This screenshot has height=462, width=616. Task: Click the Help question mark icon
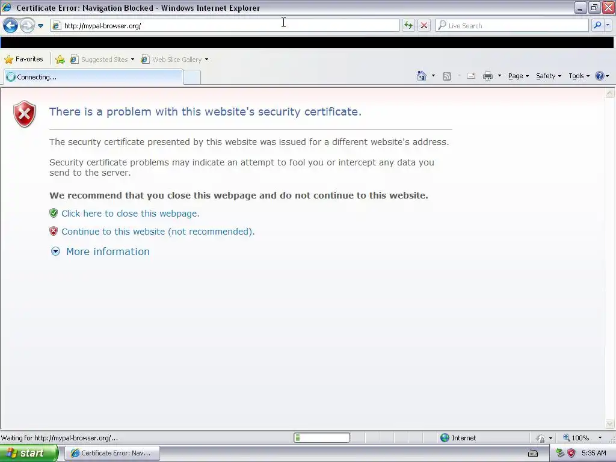click(x=600, y=76)
